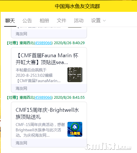Open the 相册 tab
The width and height of the screenshot is (137, 153).
pyautogui.click(x=44, y=21)
